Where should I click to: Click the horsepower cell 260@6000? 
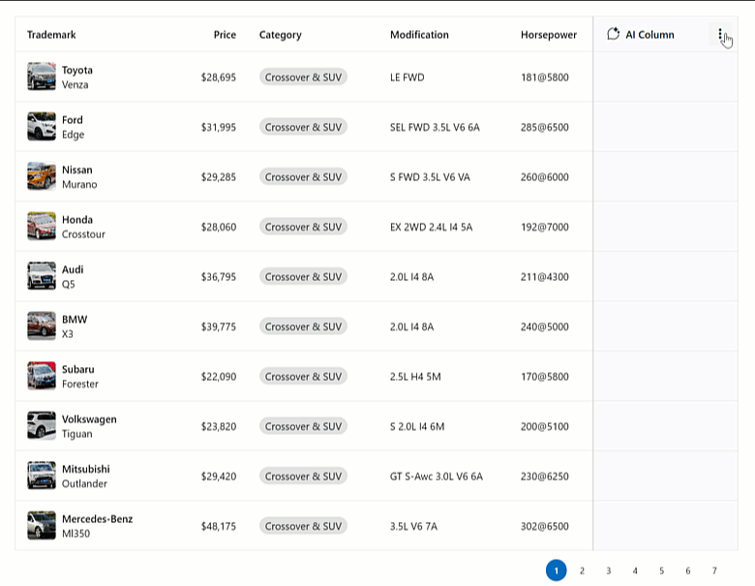point(545,177)
